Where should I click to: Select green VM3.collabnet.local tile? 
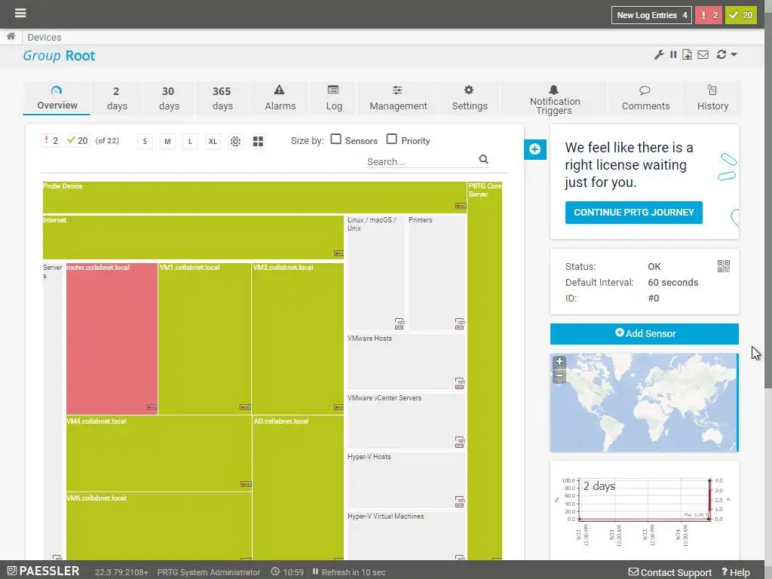(298, 339)
